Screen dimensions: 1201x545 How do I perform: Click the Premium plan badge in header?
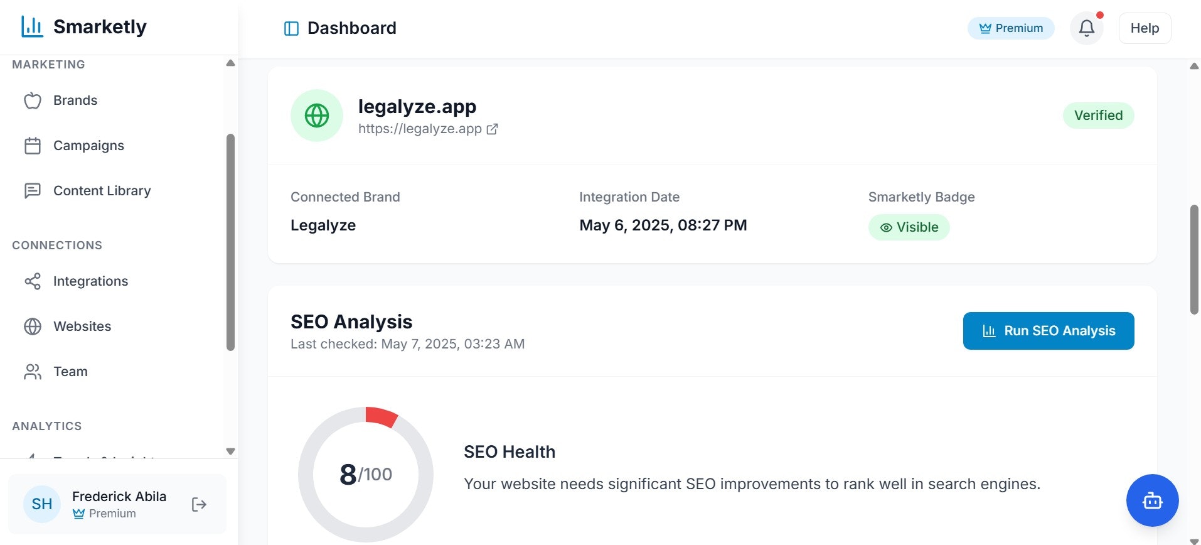point(1011,28)
